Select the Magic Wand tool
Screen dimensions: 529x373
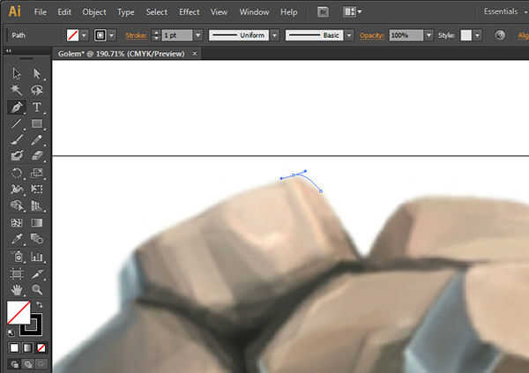click(16, 90)
